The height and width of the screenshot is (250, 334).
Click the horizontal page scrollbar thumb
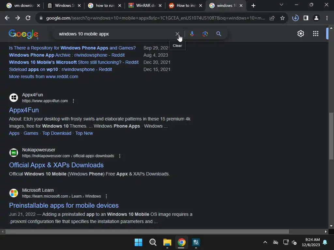[x=147, y=231]
